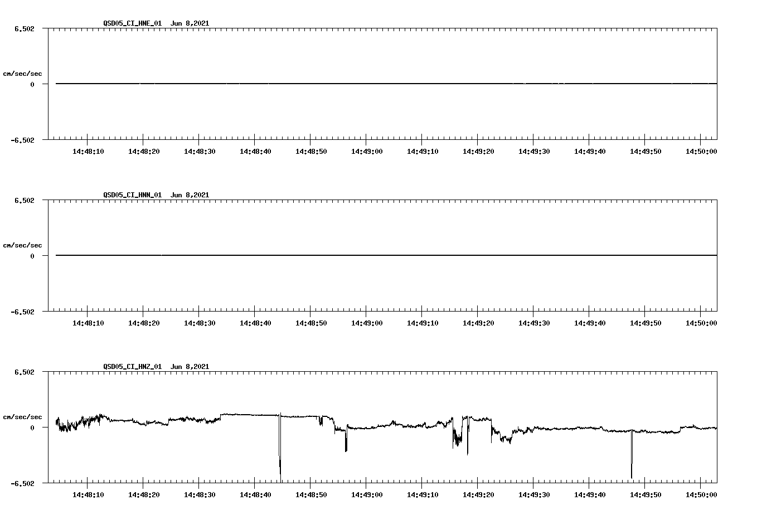This screenshot has height=515, width=757.
Task: Click the 14:48:40 time label under HNN plot
Action: click(255, 323)
